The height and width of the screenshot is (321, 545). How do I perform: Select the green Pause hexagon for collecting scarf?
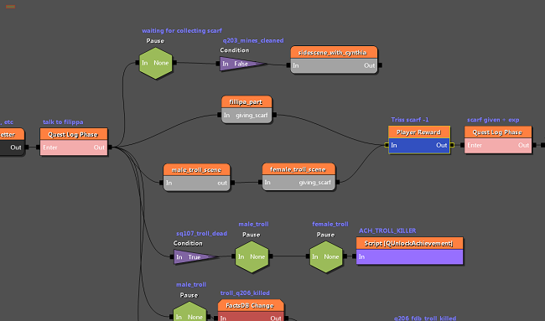coord(156,63)
